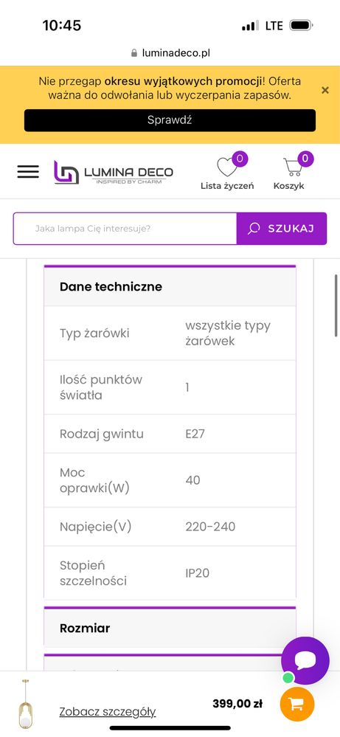The height and width of the screenshot is (737, 340).
Task: Expand the Rozmiar section
Action: click(170, 628)
